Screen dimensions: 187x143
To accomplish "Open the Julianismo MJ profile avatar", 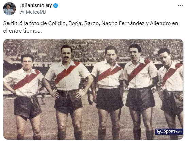I will [x=10, y=8].
